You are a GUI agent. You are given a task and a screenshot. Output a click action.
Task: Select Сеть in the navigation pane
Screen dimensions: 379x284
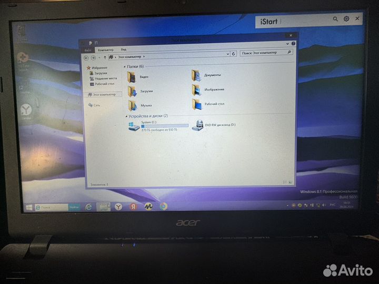96,105
